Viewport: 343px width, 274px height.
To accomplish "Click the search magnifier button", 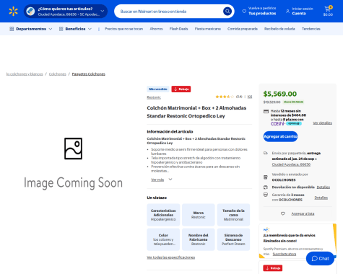I will [x=227, y=12].
